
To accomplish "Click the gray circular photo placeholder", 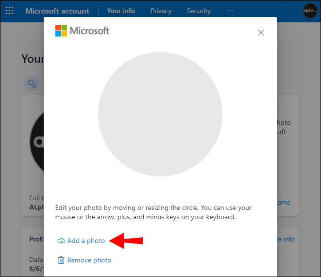I will [x=160, y=114].
